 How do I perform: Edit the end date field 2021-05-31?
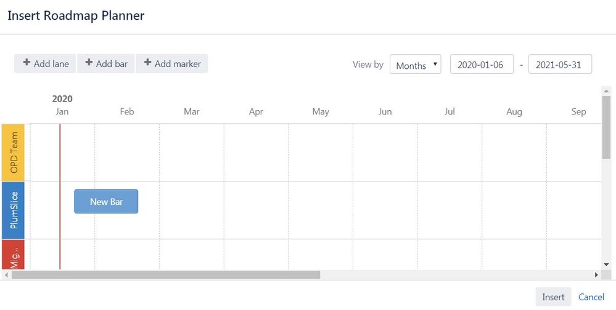tap(560, 65)
